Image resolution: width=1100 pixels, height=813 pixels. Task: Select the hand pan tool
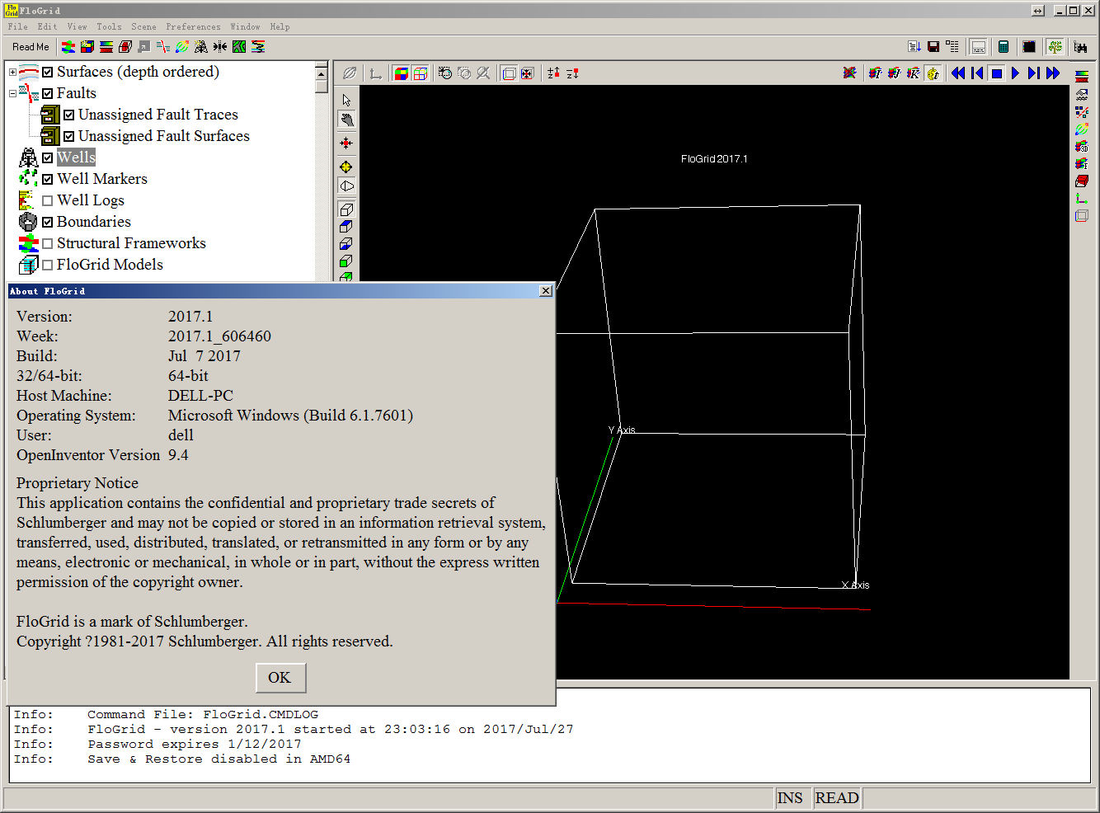(x=346, y=120)
